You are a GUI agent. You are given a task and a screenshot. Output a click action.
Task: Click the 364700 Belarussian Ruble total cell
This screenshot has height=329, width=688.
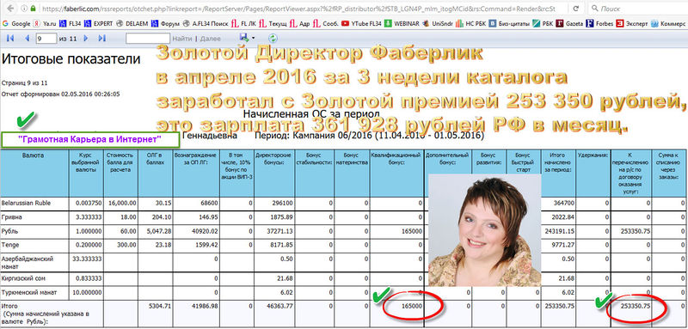click(558, 204)
